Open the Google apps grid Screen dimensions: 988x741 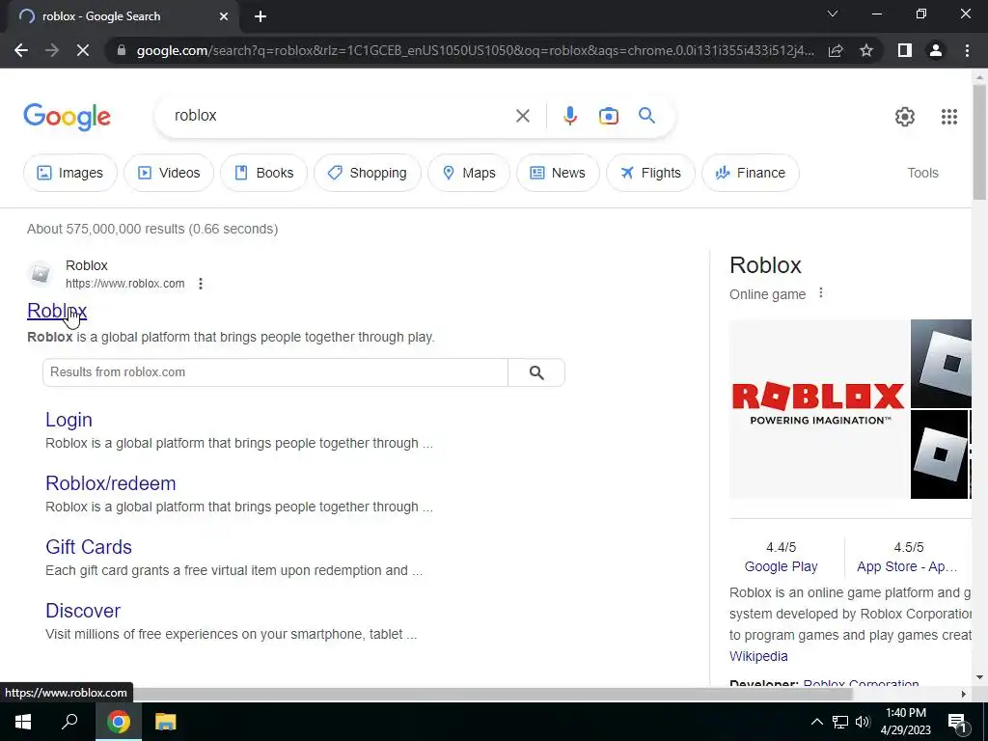(x=949, y=117)
